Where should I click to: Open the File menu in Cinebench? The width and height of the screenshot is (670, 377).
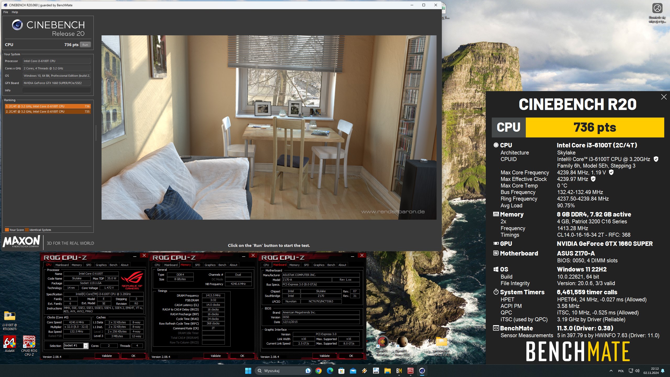[x=6, y=12]
